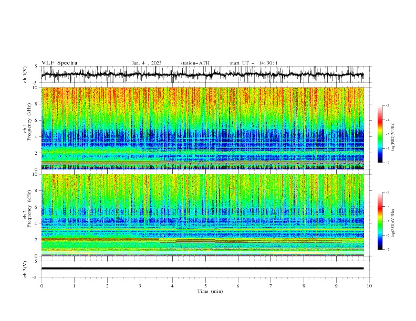Click the ch.2 spectrogram panel

tap(202, 215)
